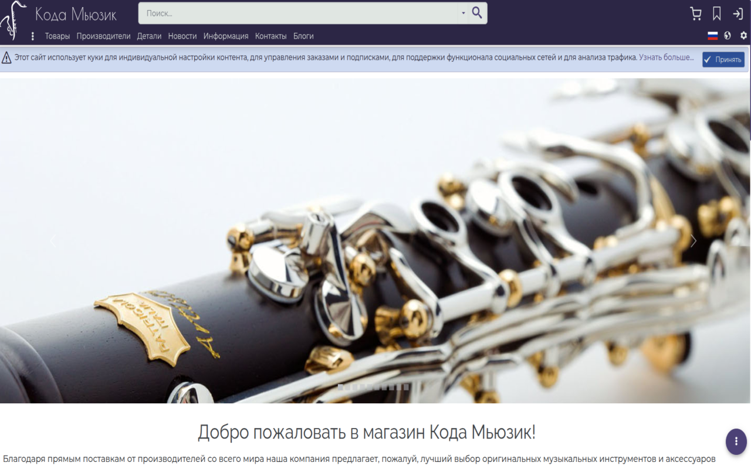This screenshot has height=469, width=751.
Task: Click the login arrow icon
Action: [x=738, y=13]
